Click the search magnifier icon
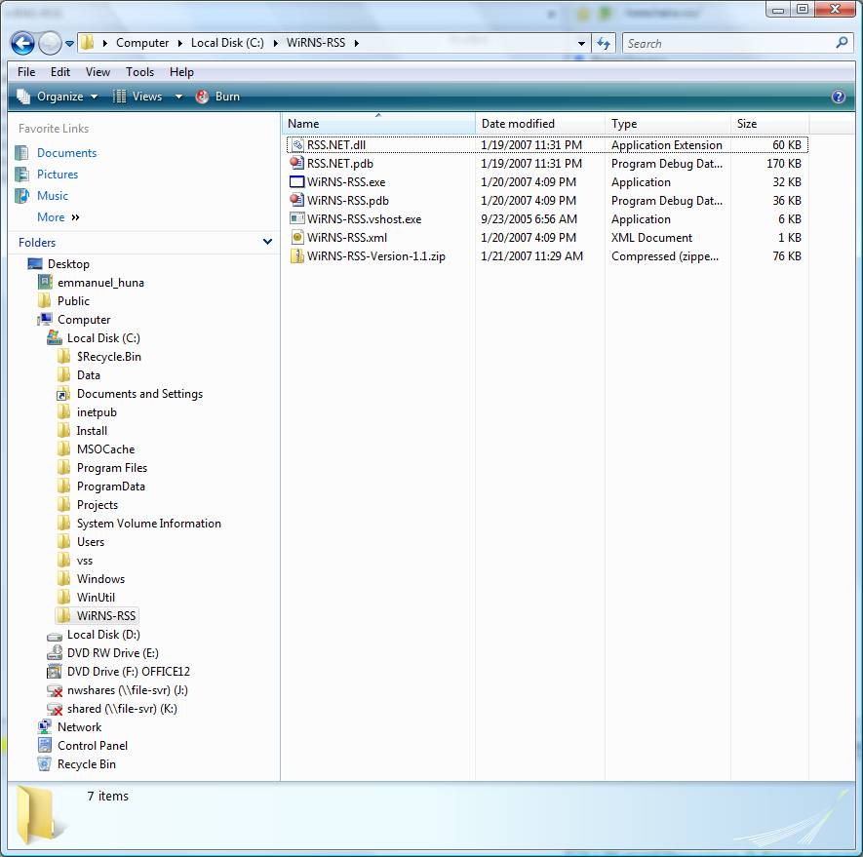 (842, 42)
